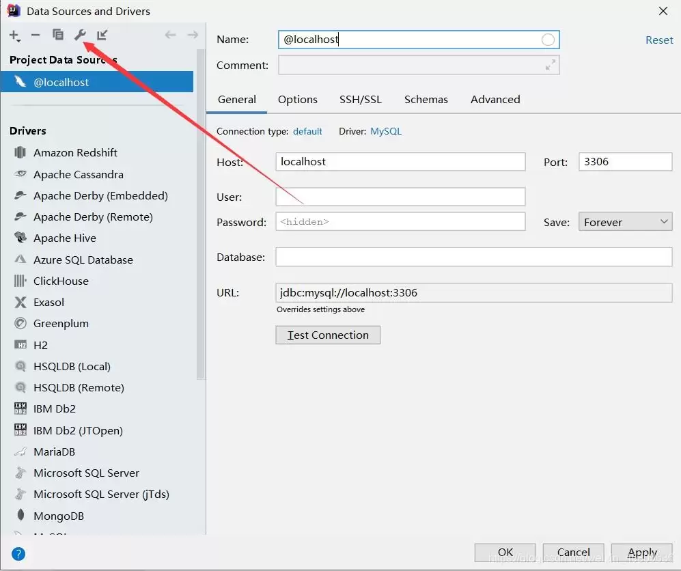Click the MySQL driver link

(386, 132)
